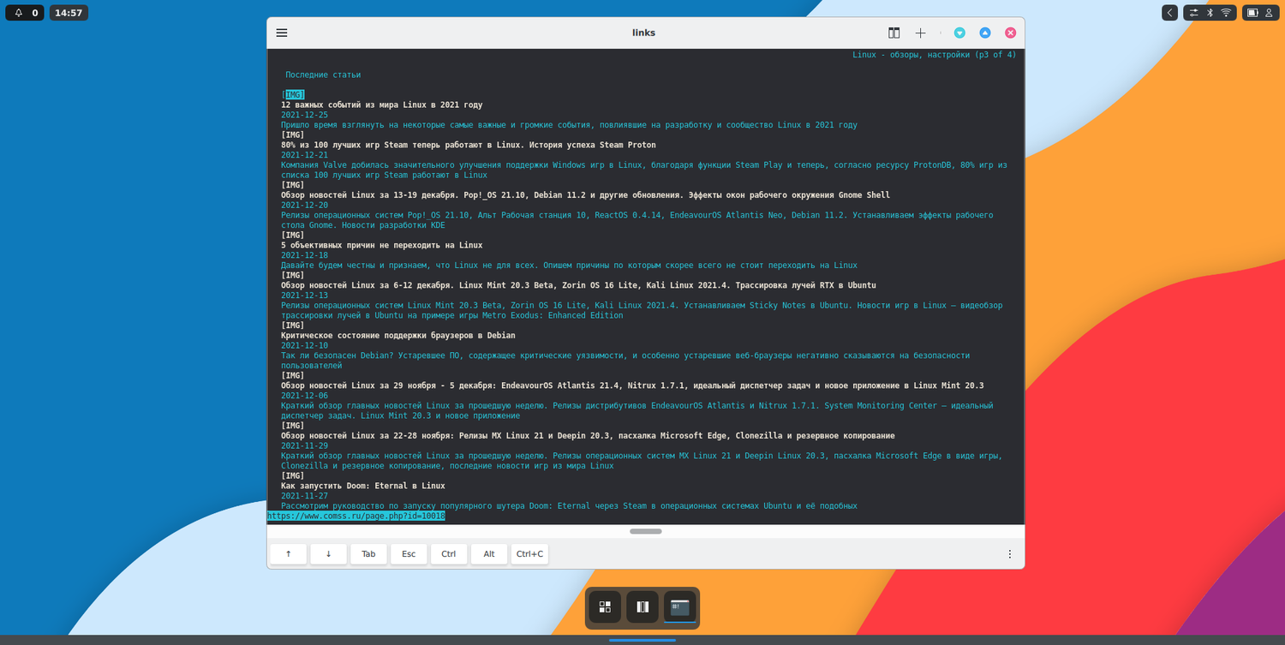Click the blue home bar at the screen bottom
The image size is (1285, 645).
point(642,640)
